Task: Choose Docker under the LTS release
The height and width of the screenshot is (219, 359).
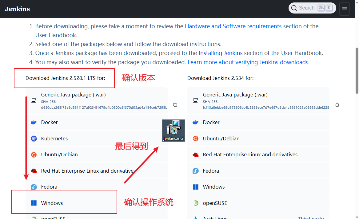Action: [x=96, y=122]
